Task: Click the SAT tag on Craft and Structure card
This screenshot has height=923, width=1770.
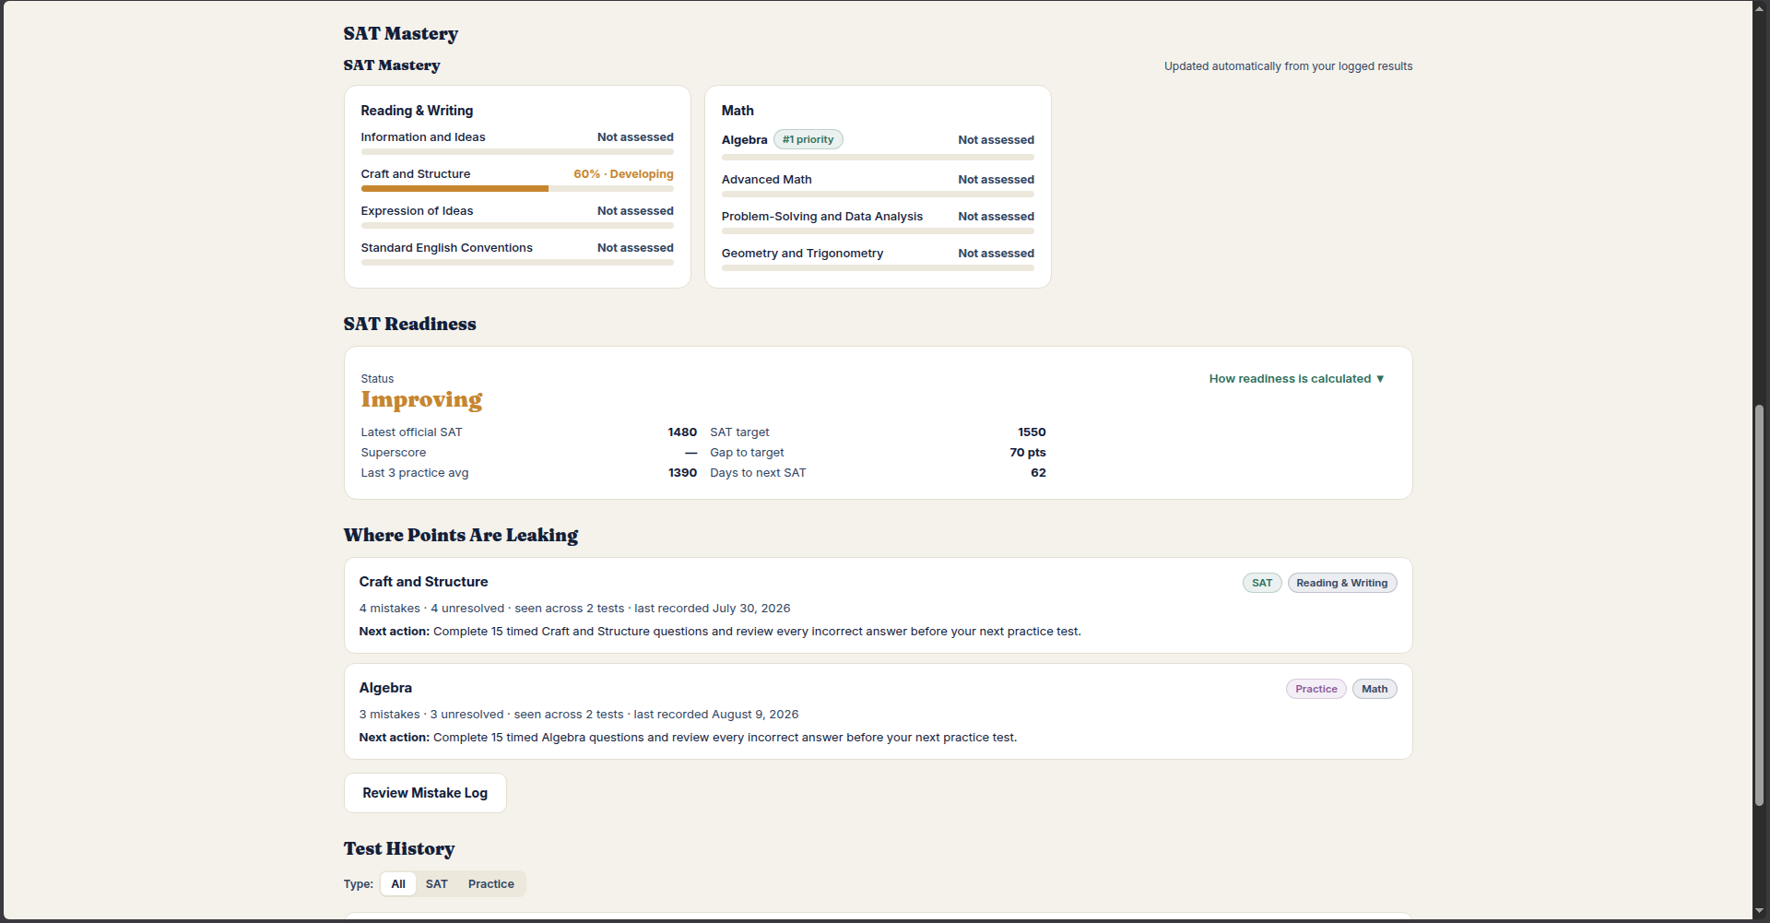Action: click(x=1262, y=583)
